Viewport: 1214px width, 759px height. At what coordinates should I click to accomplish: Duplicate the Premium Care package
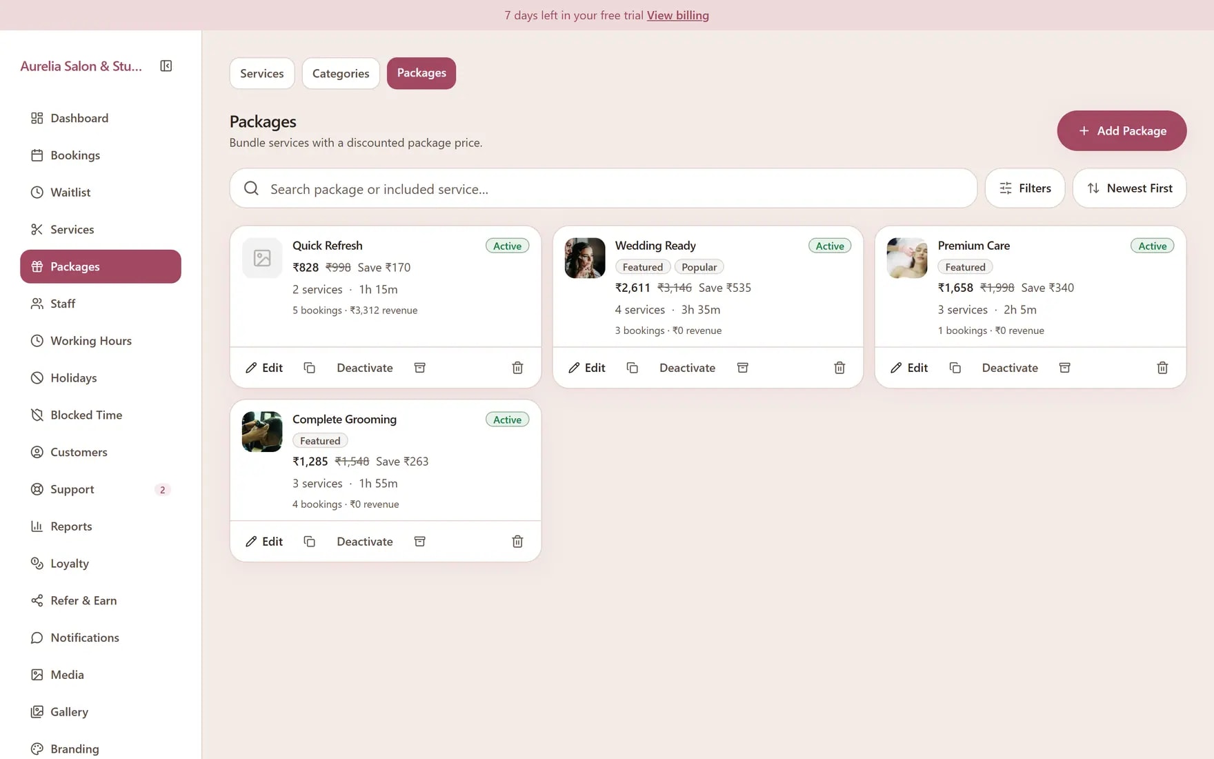click(955, 368)
